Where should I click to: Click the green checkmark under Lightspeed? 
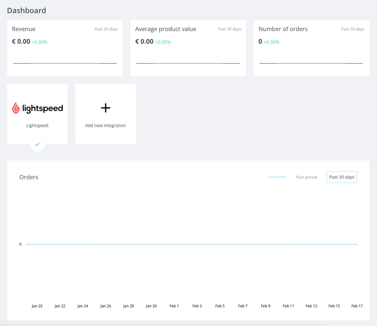coord(37,145)
